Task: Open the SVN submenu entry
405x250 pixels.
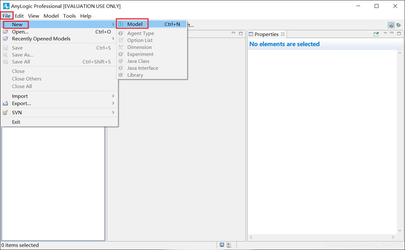Action: tap(59, 112)
